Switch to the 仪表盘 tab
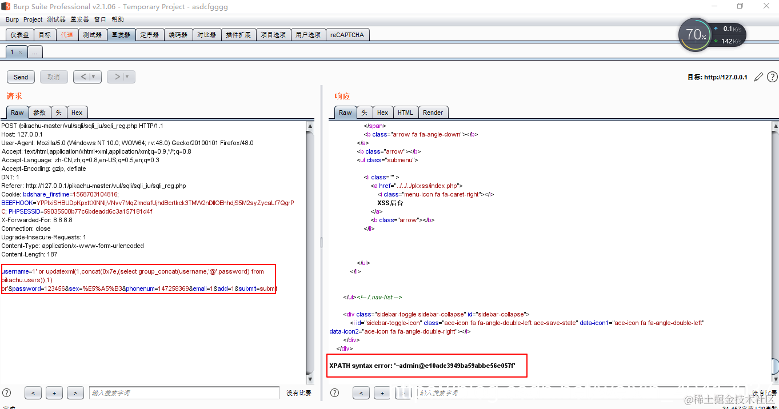This screenshot has width=779, height=409. (19, 35)
